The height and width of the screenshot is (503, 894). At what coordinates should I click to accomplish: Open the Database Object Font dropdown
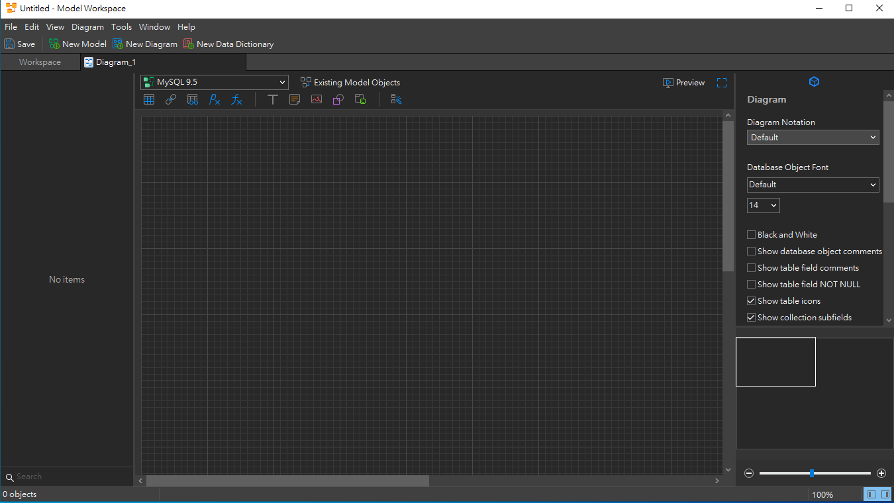[x=813, y=185]
